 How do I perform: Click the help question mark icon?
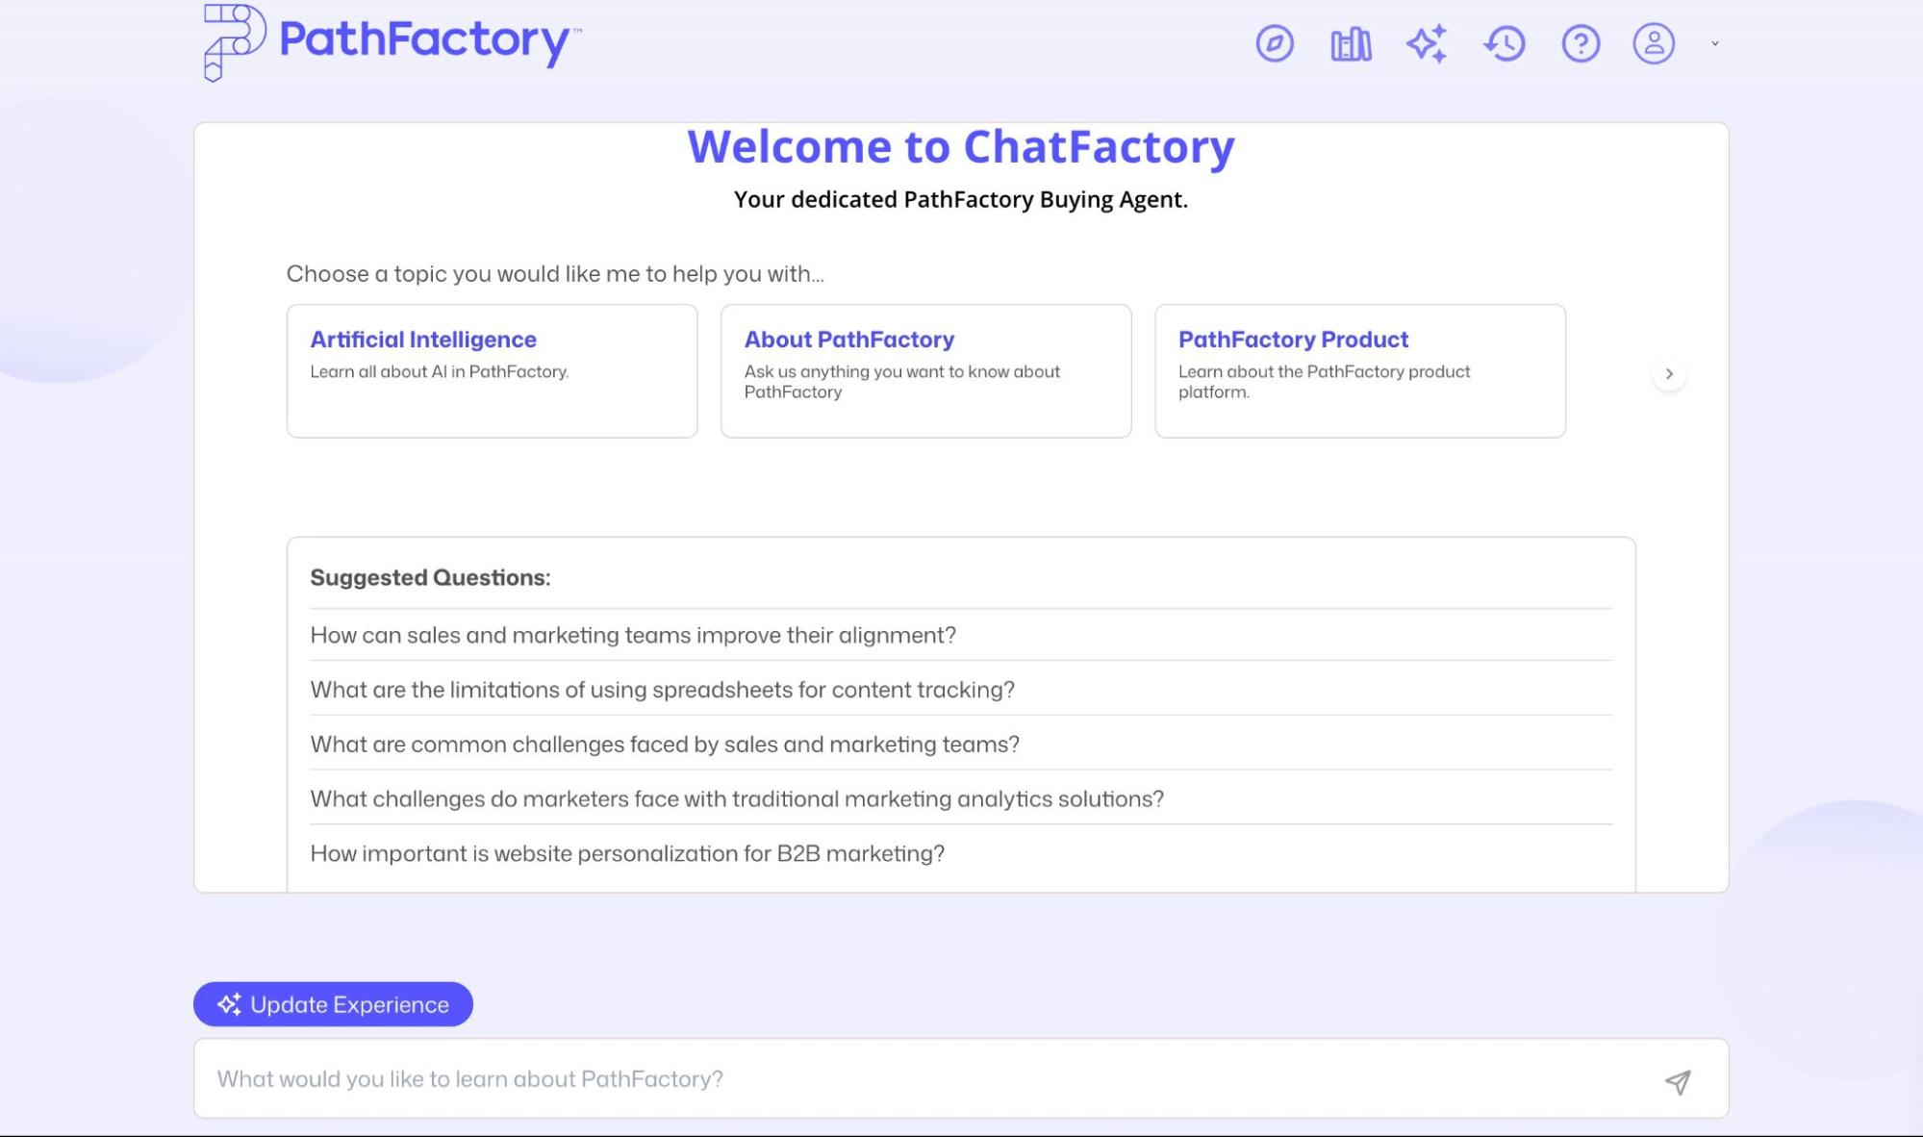tap(1579, 42)
